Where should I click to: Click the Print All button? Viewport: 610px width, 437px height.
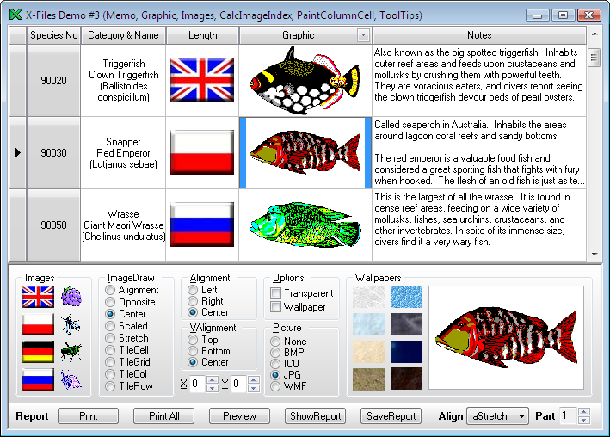coord(164,416)
